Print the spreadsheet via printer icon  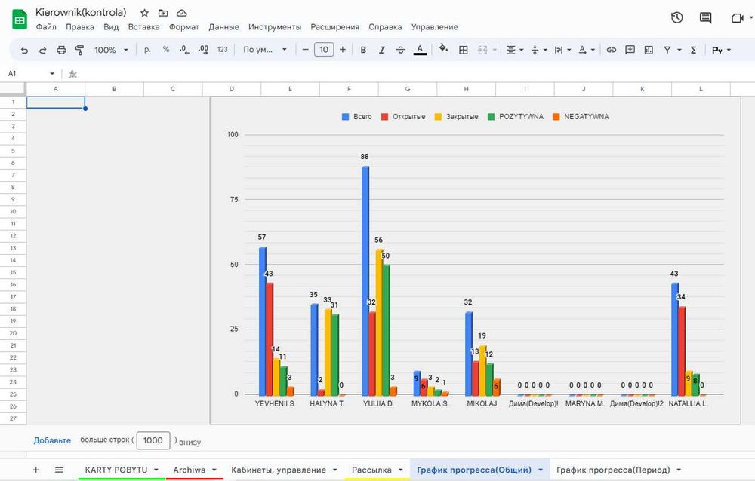(x=61, y=50)
